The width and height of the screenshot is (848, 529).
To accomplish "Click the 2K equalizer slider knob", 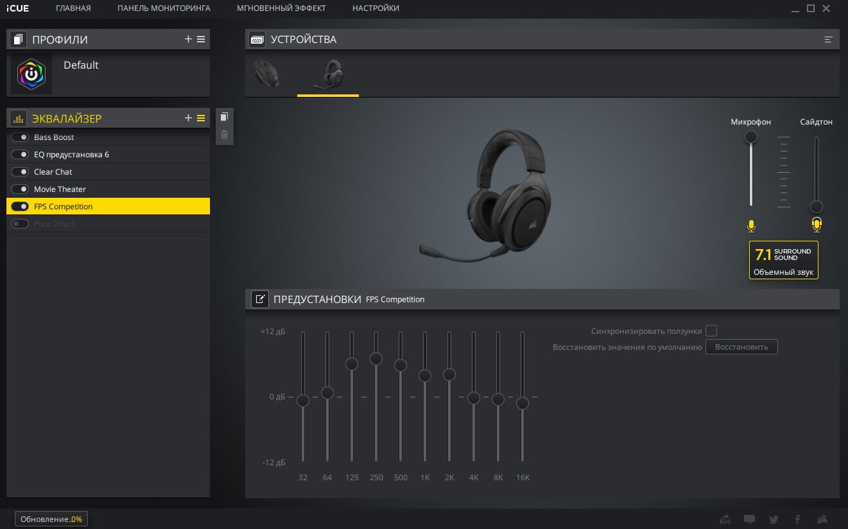I will pyautogui.click(x=449, y=374).
